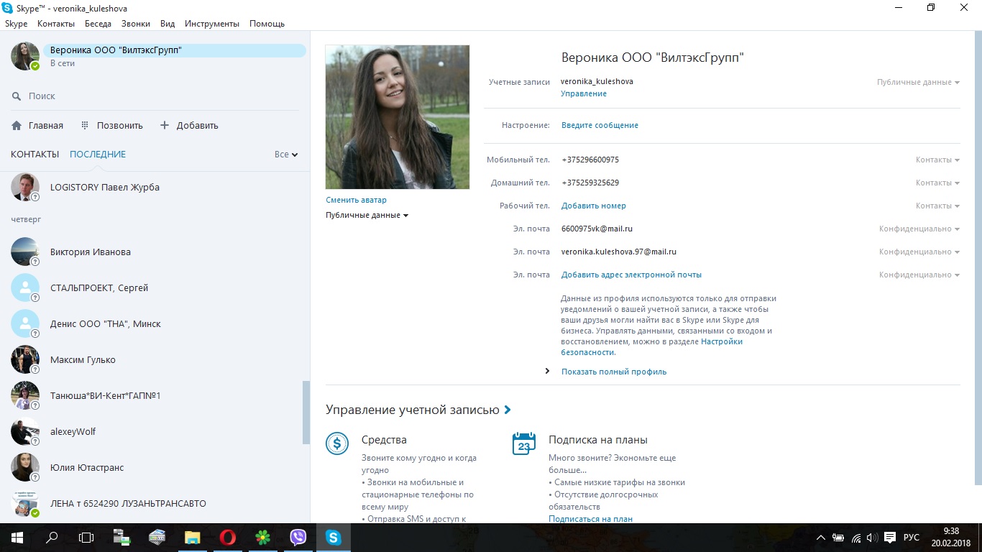Show hidden tray icons chevron

pos(821,537)
